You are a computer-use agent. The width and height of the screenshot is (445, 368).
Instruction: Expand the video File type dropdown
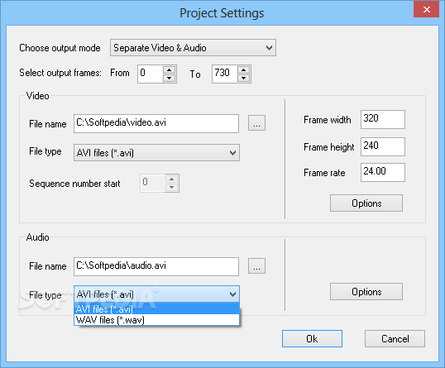(x=156, y=153)
